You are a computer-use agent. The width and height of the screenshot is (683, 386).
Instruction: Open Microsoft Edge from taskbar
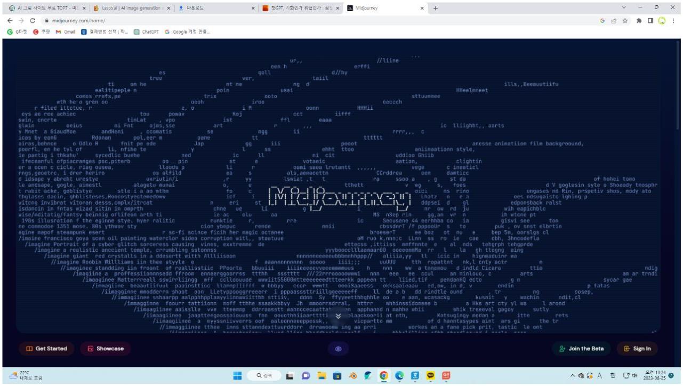[x=400, y=376]
